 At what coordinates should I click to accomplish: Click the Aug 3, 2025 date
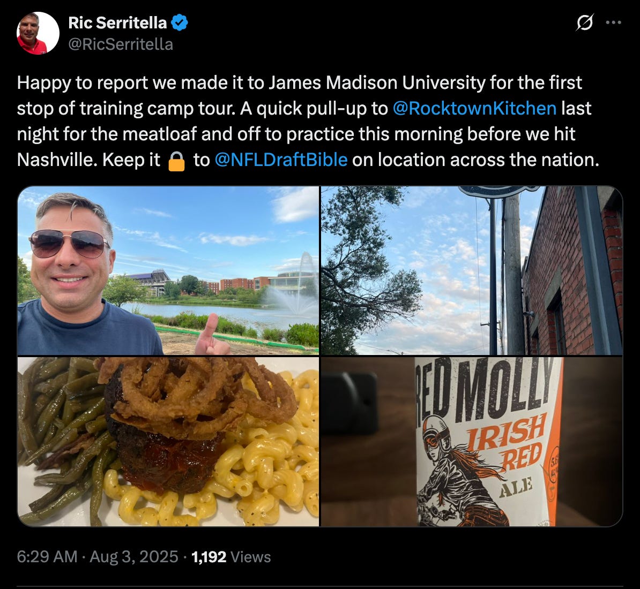(134, 557)
